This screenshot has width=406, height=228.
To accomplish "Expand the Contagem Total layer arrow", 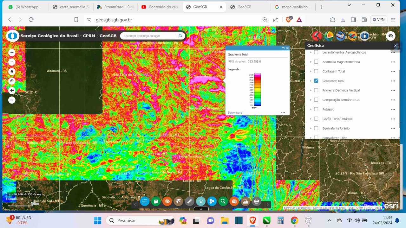I will (311, 71).
